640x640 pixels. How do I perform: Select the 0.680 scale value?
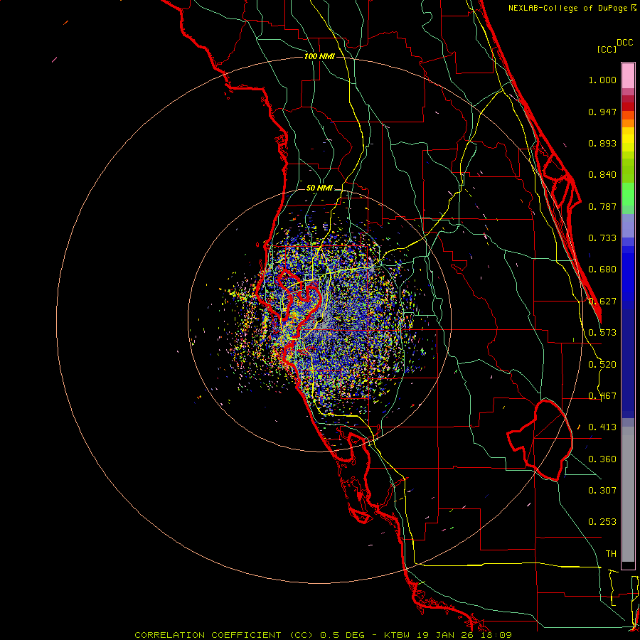[602, 270]
